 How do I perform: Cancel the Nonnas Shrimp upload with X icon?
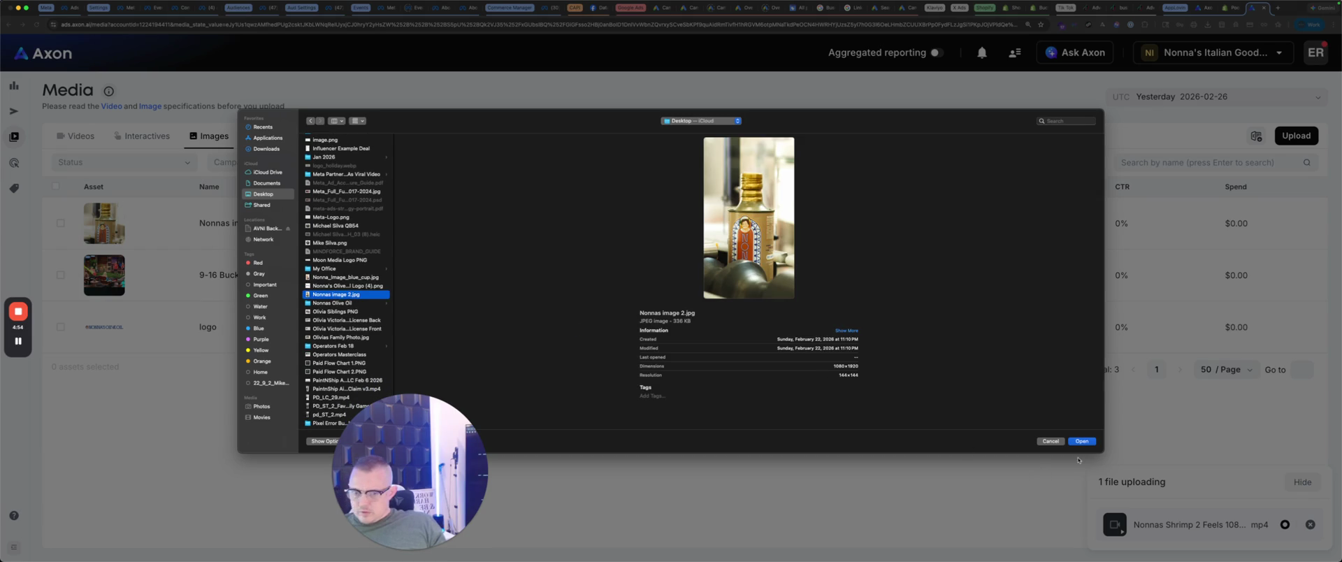[x=1310, y=525]
